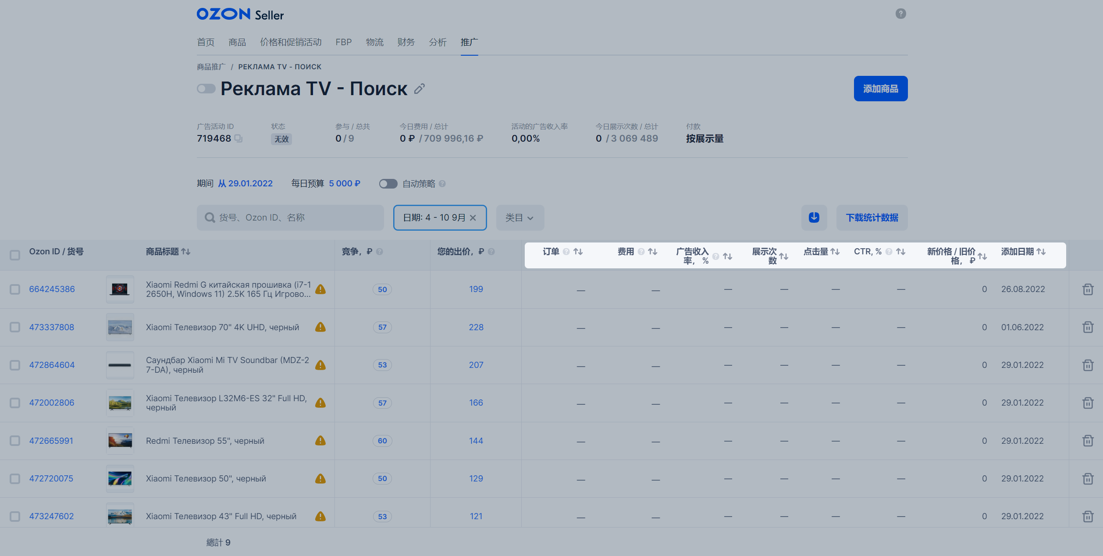The image size is (1103, 556).
Task: Open the FBP tab
Action: coord(344,42)
